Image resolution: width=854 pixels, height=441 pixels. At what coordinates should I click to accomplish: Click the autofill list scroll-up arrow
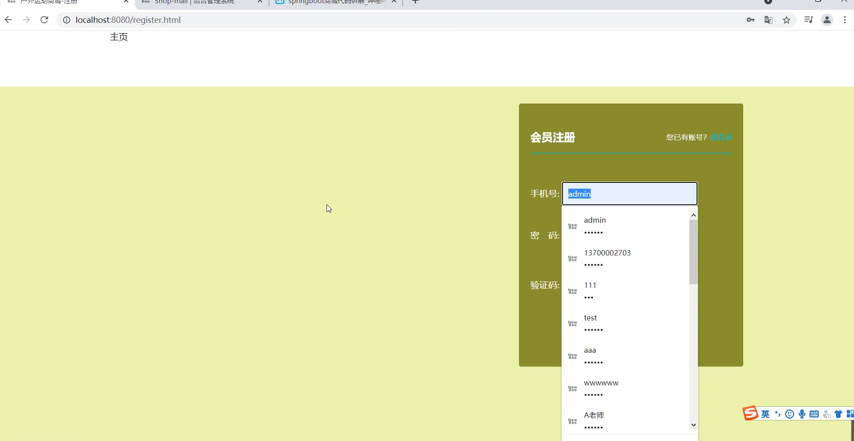point(693,215)
